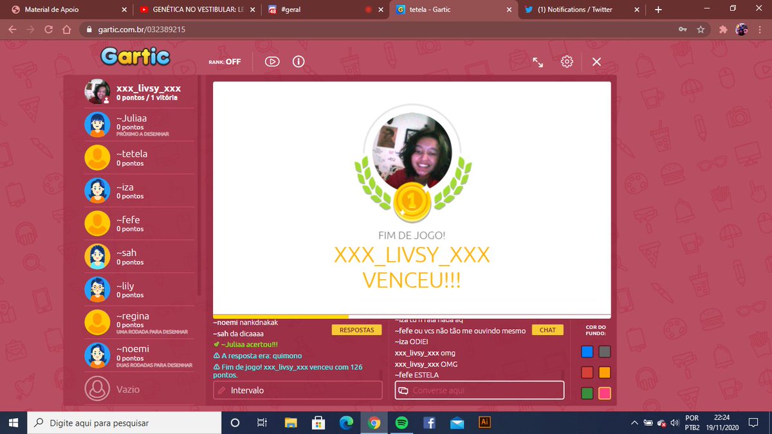Switch to Notifications / Twitter tab
The image size is (772, 434).
coord(582,10)
